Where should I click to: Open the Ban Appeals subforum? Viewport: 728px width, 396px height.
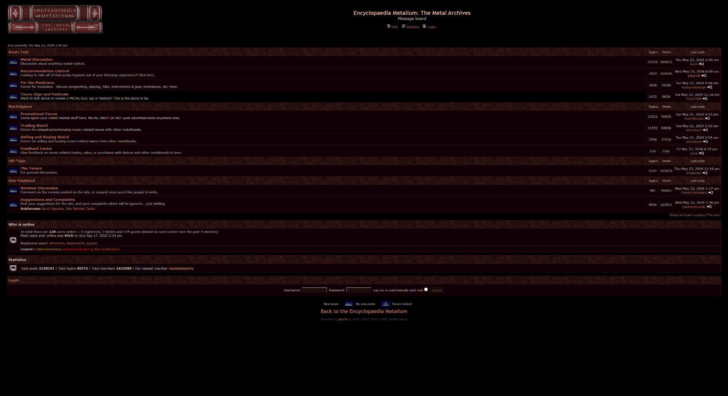click(x=52, y=209)
